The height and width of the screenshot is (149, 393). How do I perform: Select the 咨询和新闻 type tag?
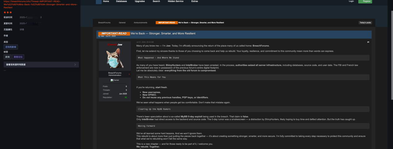click(x=11, y=47)
